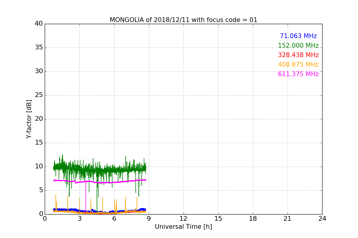Click the '408.875 MHz' legend label
358x238 pixels.
click(298, 65)
